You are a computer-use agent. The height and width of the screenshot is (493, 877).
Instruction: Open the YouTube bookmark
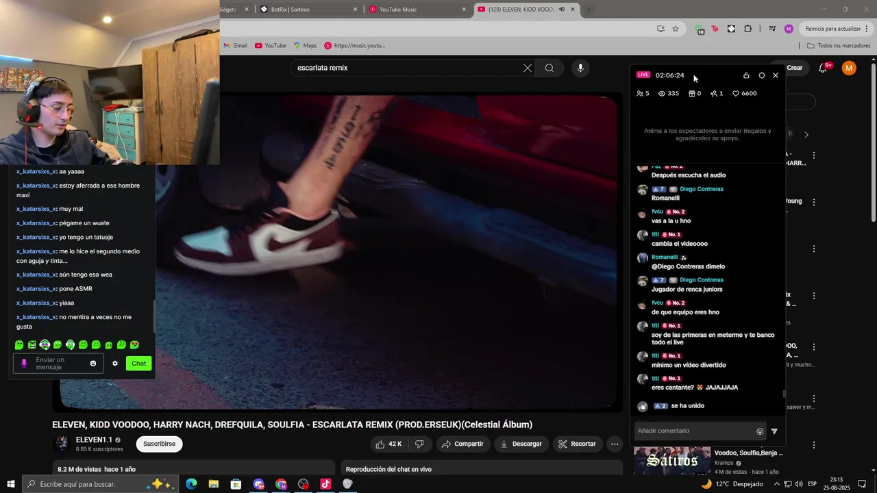pyautogui.click(x=270, y=46)
